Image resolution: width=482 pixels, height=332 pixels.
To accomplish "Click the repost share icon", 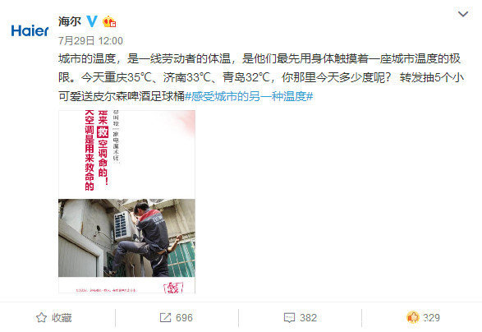I will (x=165, y=317).
